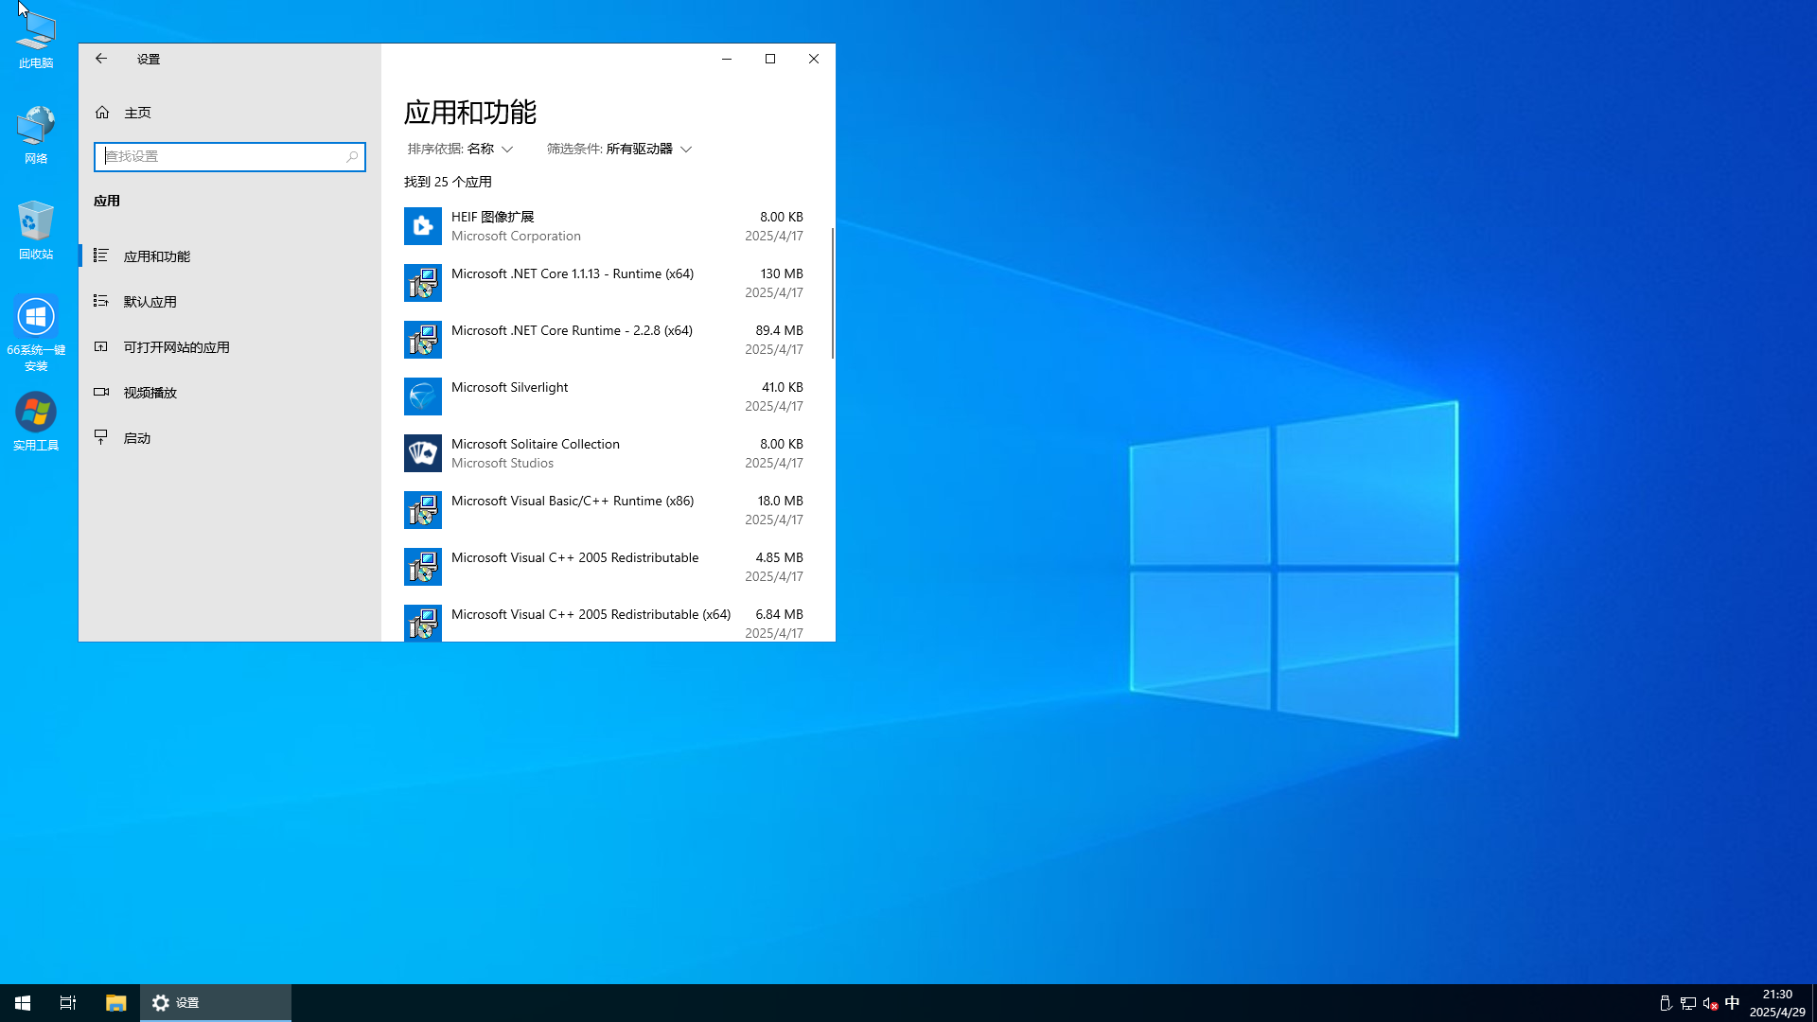Select Microsoft .NET Core 1.1.13 - Runtime (x64) name
The width and height of the screenshot is (1817, 1022).
573,273
